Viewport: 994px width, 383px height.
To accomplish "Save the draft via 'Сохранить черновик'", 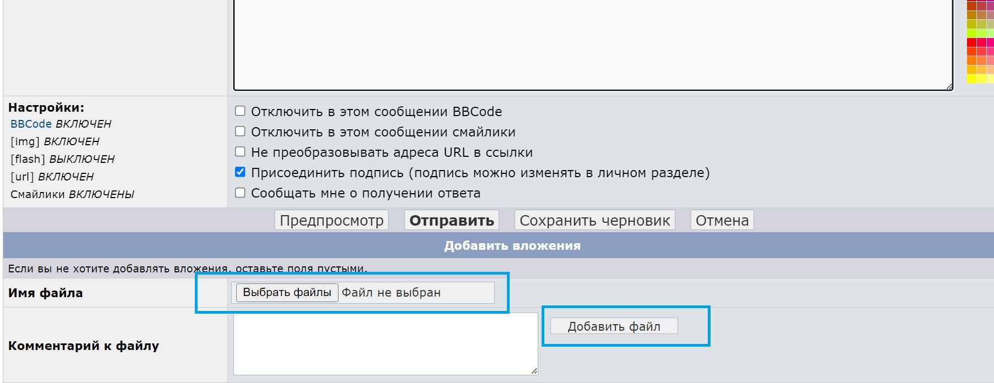I will pyautogui.click(x=594, y=220).
